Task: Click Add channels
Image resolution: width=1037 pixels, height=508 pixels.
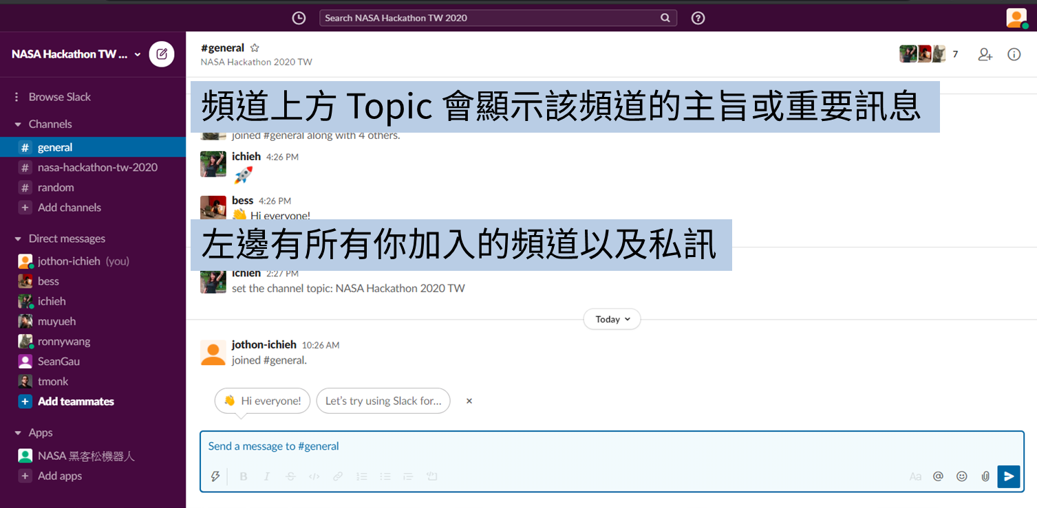Action: [93, 207]
